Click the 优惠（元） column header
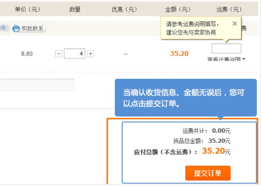This screenshot has height=187, width=261. coord(125,10)
